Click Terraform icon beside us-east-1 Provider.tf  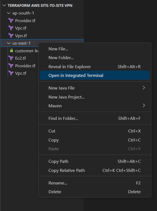tap(11, 66)
